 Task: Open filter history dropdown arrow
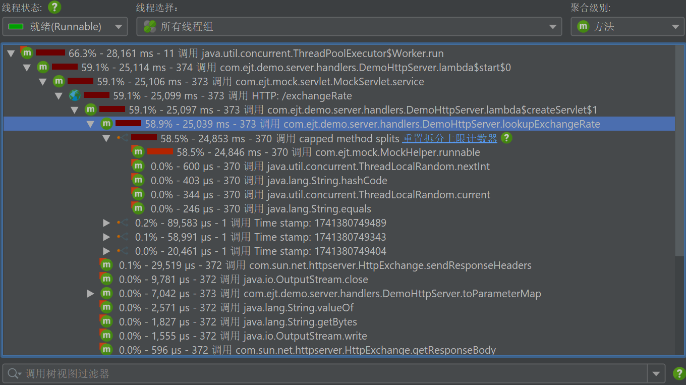pos(655,374)
